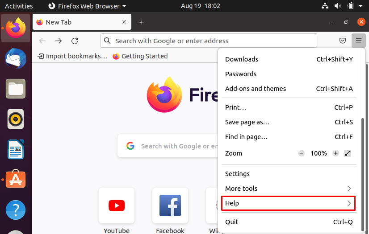
Task: Close the hamburger application menu button
Action: (359, 41)
